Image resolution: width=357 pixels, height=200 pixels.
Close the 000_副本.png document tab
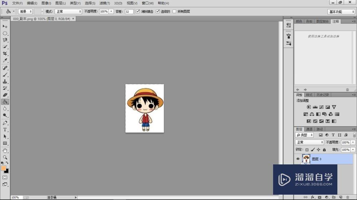pyautogui.click(x=73, y=19)
